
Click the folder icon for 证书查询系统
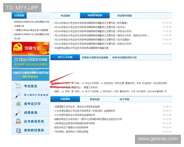(18, 121)
